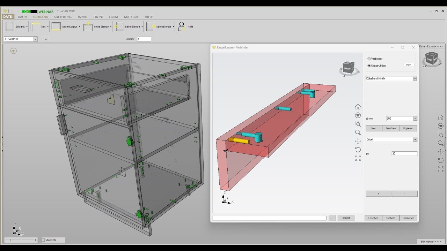Click the undo arrow in quick access bar

pyautogui.click(x=12, y=12)
